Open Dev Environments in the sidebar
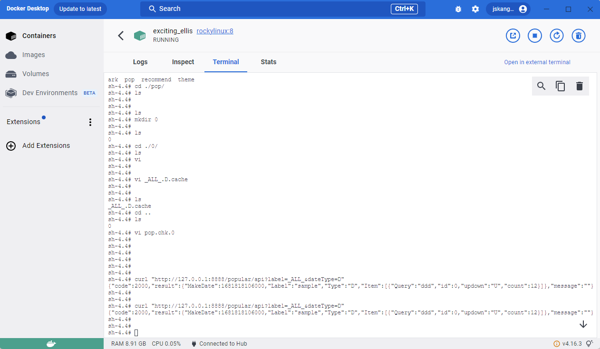This screenshot has width=600, height=349. coord(50,93)
